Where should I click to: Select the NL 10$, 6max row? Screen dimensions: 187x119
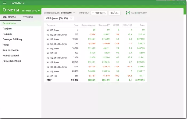click(96, 72)
